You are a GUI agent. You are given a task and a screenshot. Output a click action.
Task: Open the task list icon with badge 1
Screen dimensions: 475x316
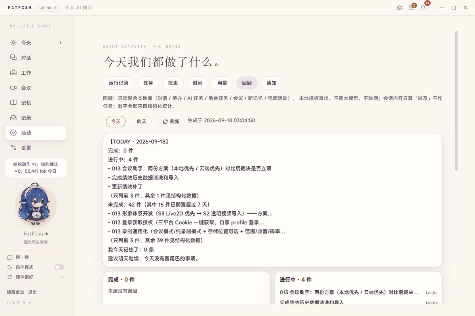click(x=411, y=8)
